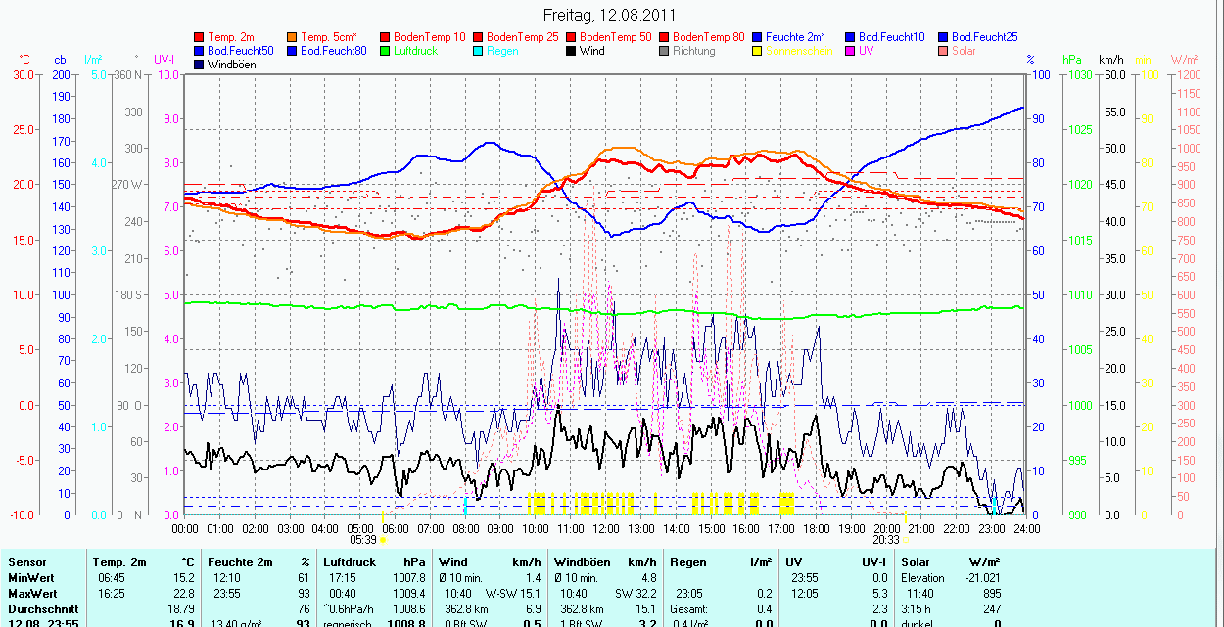This screenshot has width=1224, height=627.
Task: Click the solar Elevation label
Action: (923, 578)
